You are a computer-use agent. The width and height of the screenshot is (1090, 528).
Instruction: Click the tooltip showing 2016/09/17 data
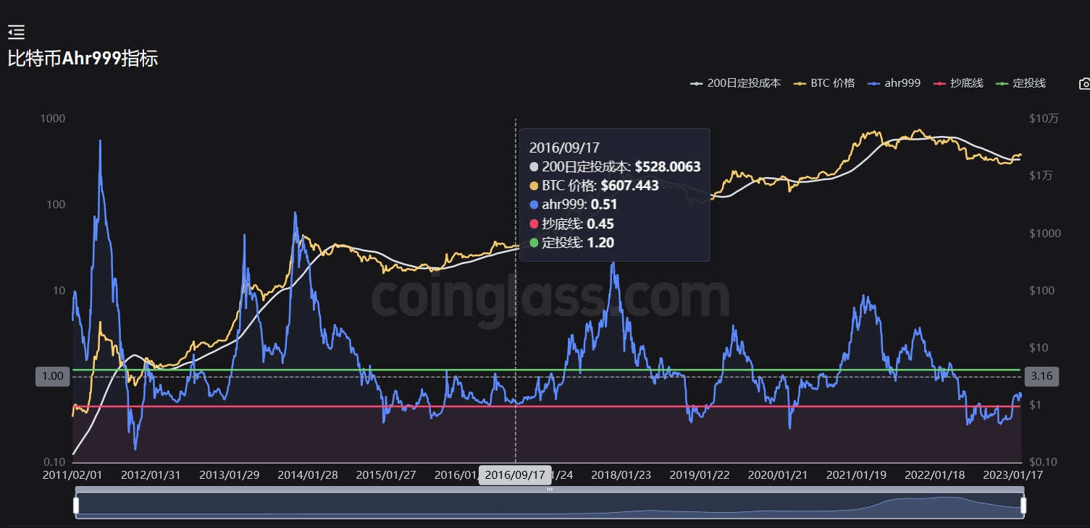(614, 195)
